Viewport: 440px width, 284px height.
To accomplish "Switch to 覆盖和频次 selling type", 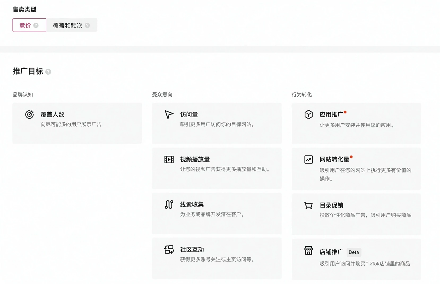I will [x=68, y=25].
